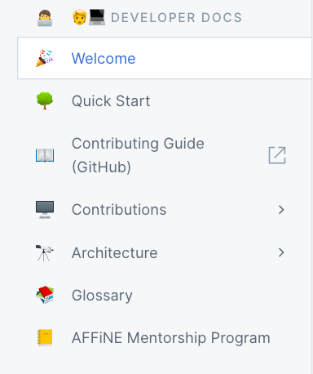Click the telescope icon beside Architecture
The height and width of the screenshot is (374, 313).
coord(45,252)
